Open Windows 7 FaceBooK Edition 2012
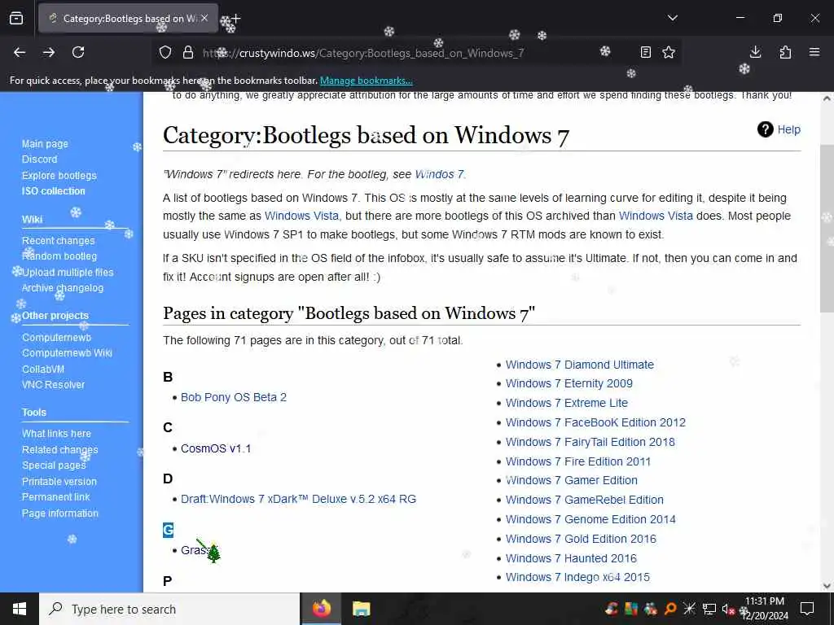Image resolution: width=834 pixels, height=625 pixels. click(595, 422)
